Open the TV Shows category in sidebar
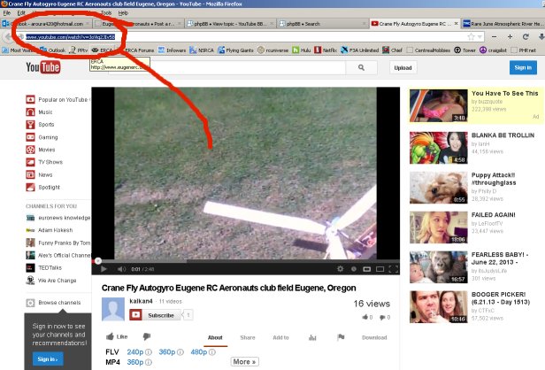This screenshot has height=370, width=545. [x=44, y=162]
